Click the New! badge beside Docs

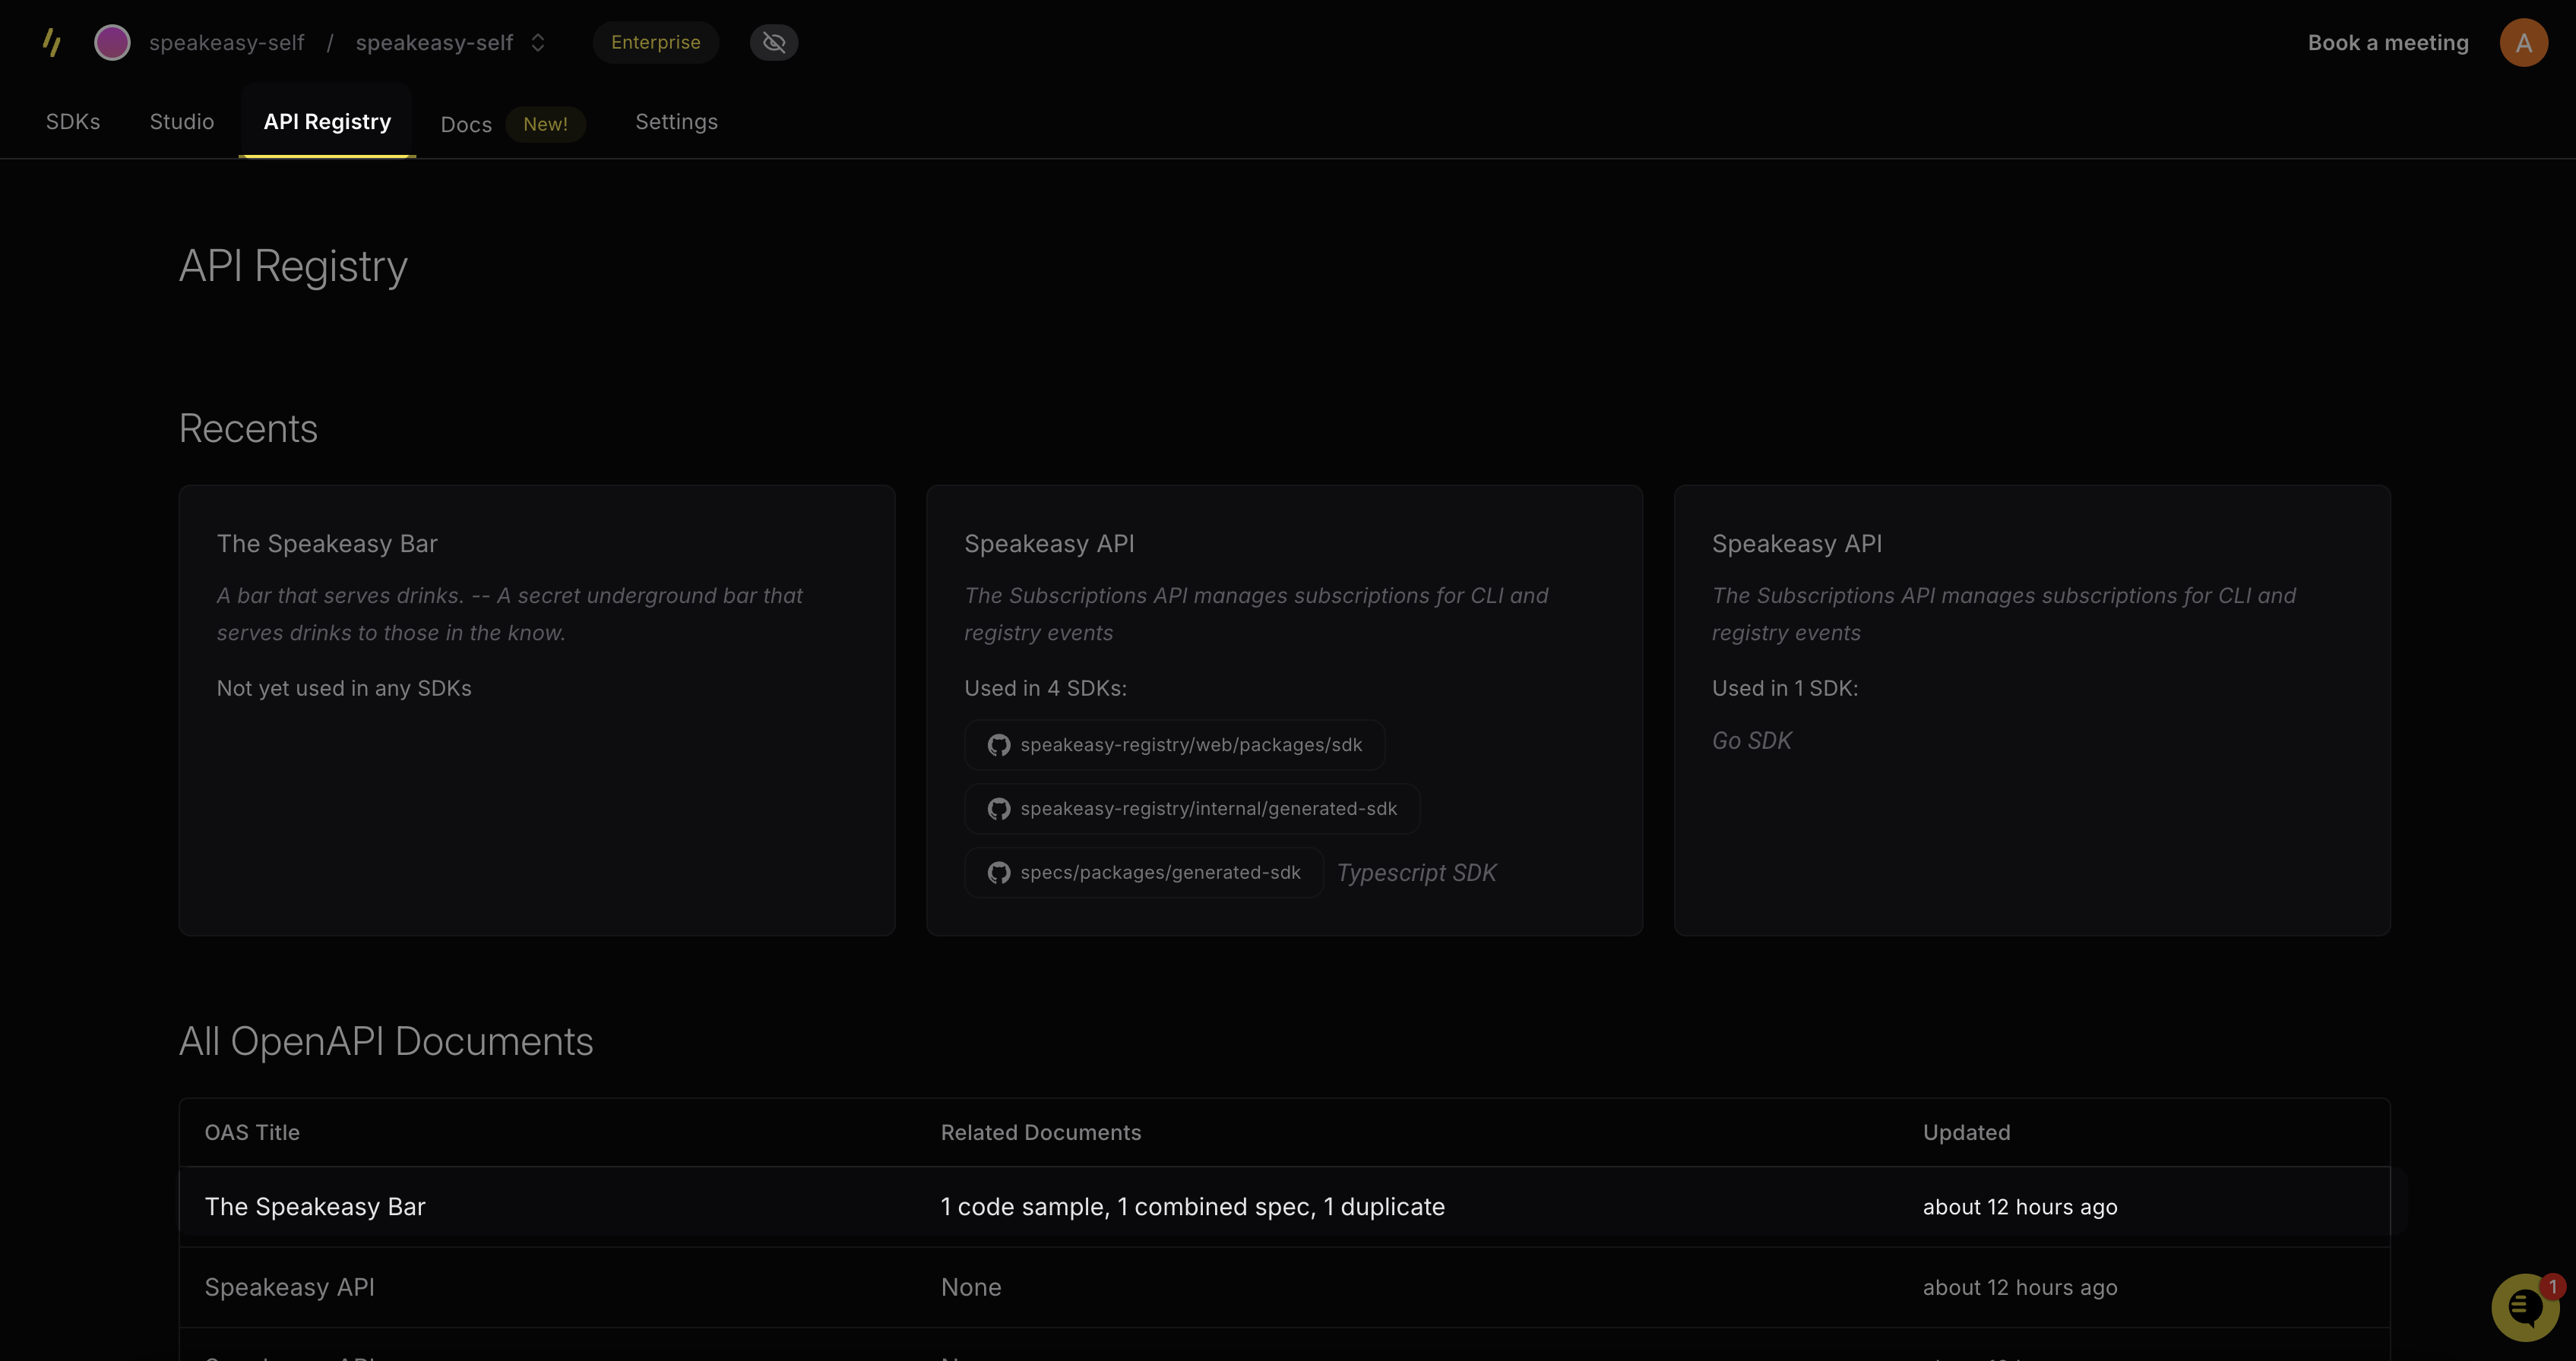pyautogui.click(x=545, y=124)
